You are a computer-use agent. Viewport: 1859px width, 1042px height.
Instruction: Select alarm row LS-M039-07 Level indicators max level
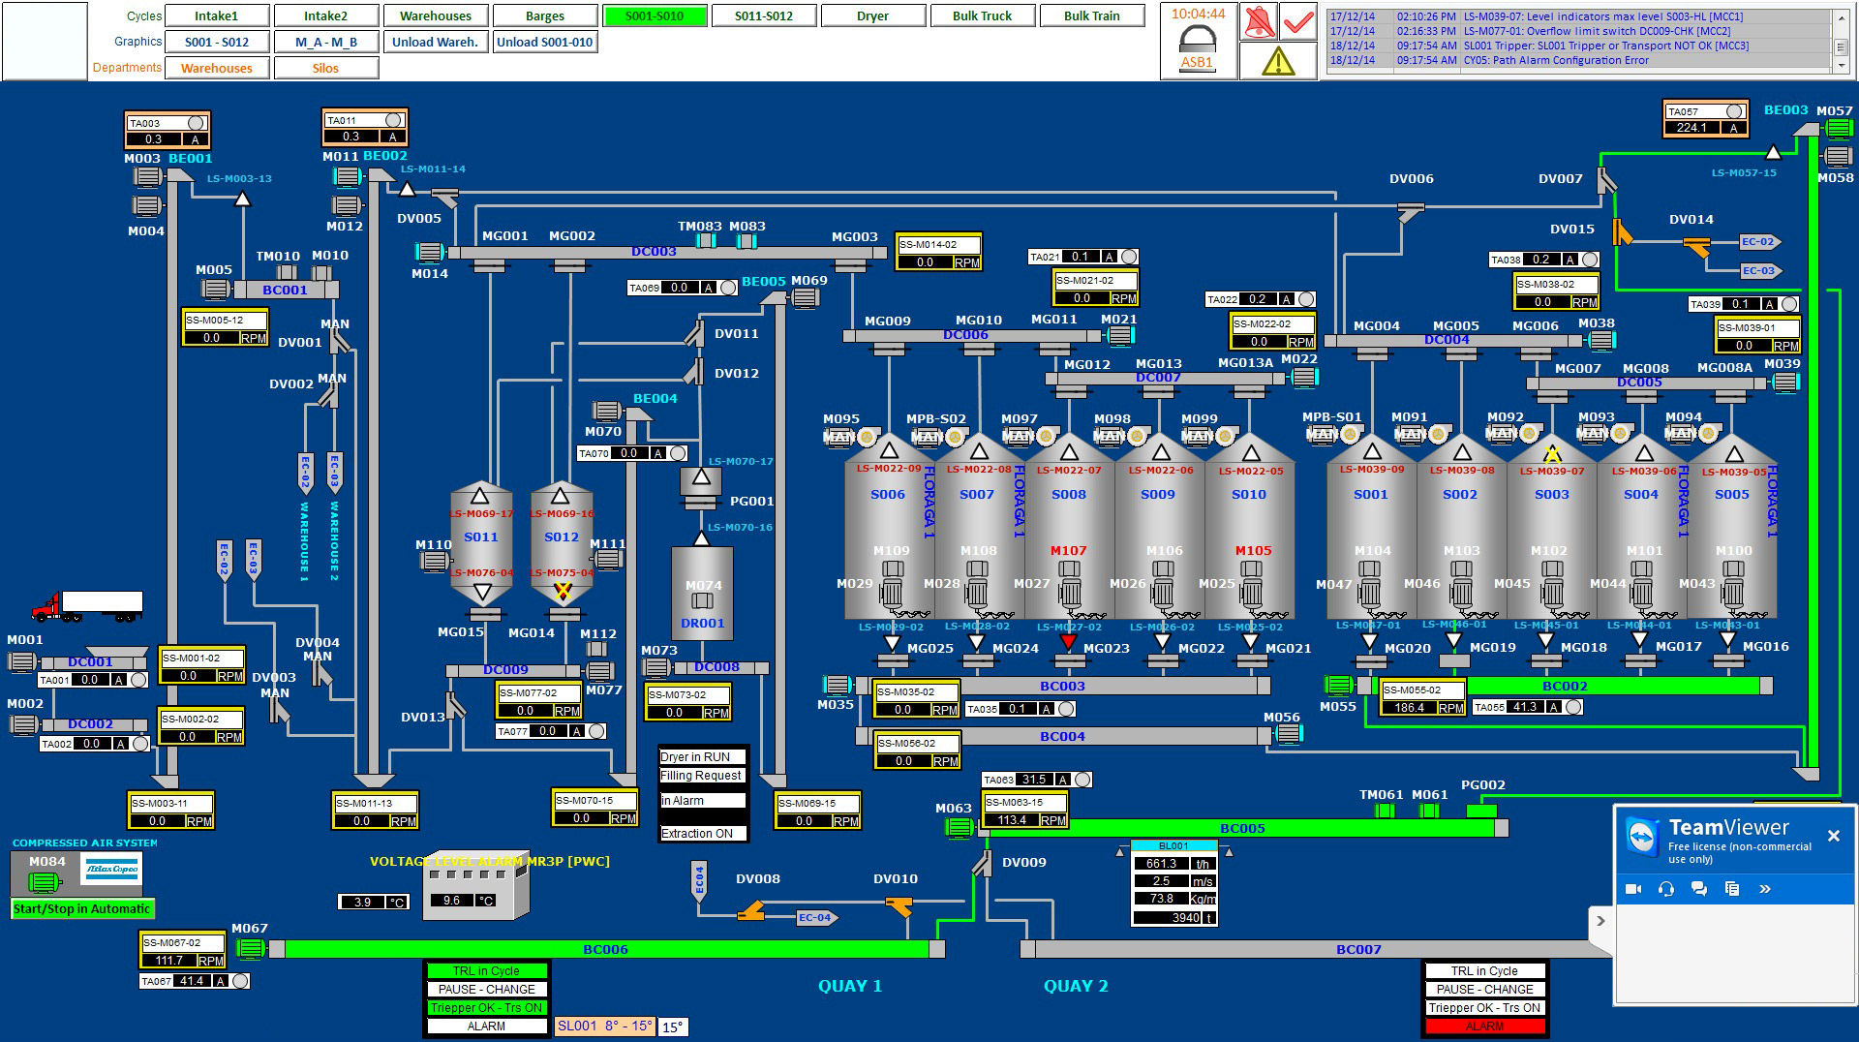click(1578, 16)
